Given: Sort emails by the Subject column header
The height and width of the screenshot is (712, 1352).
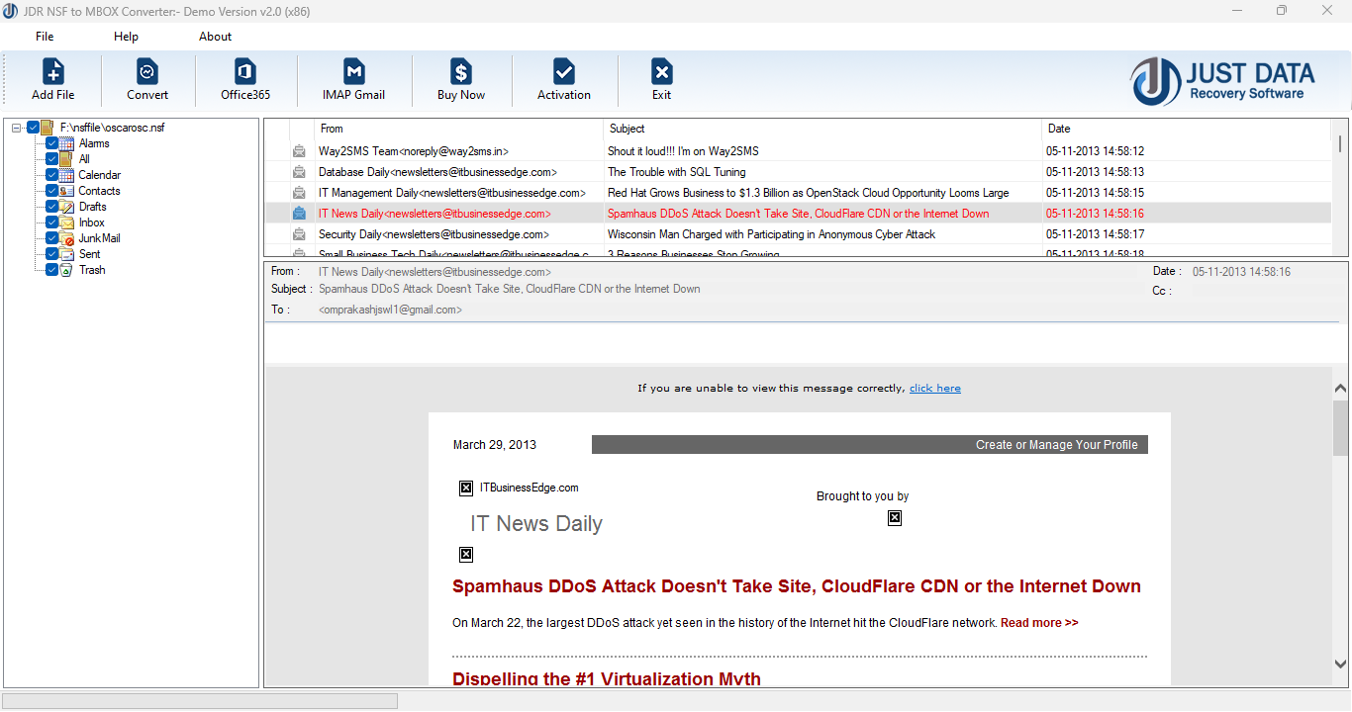Looking at the screenshot, I should (x=822, y=129).
